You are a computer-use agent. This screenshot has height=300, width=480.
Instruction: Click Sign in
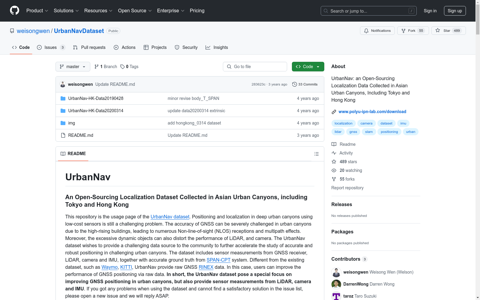(x=430, y=11)
